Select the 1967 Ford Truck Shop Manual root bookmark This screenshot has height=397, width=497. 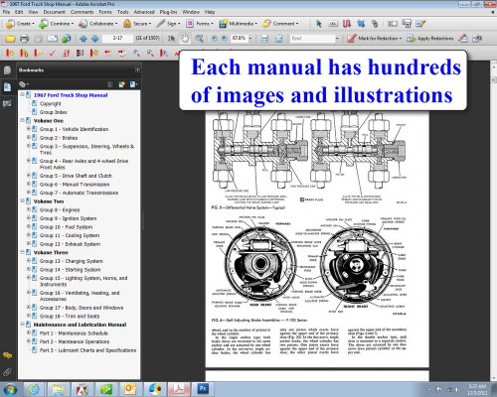click(71, 95)
